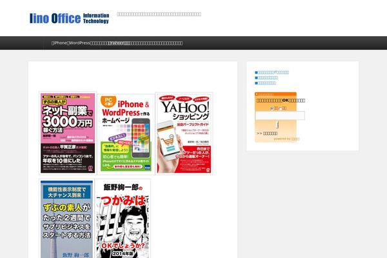Open the ずぶの素人が サプリビジネス book cover

[66, 219]
